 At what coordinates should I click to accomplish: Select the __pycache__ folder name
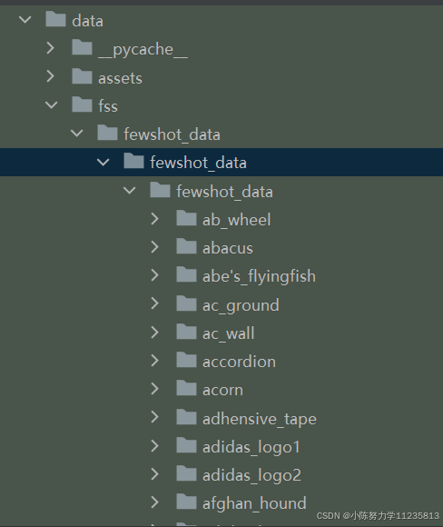click(143, 50)
